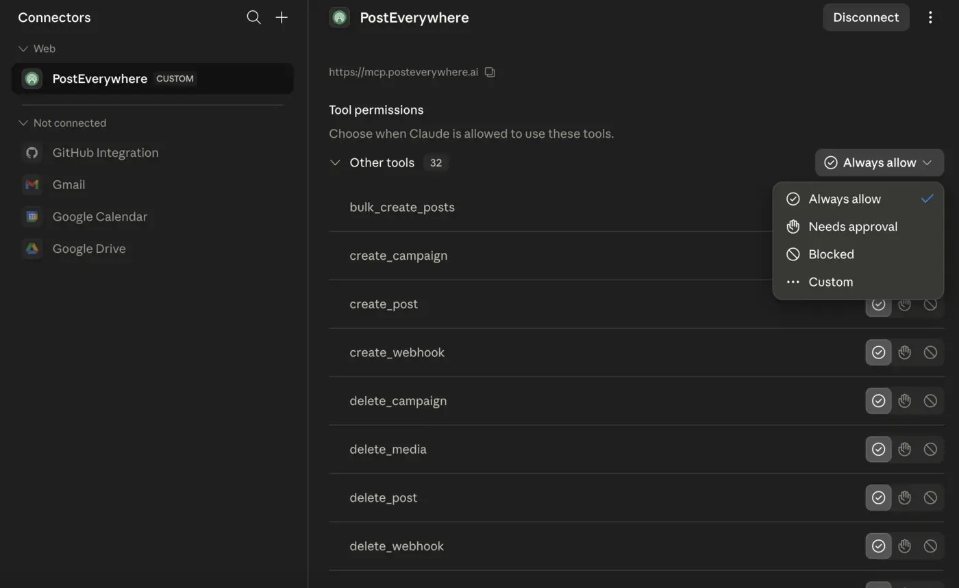The height and width of the screenshot is (588, 959).
Task: Click the create_webhook tool name
Action: (x=397, y=352)
